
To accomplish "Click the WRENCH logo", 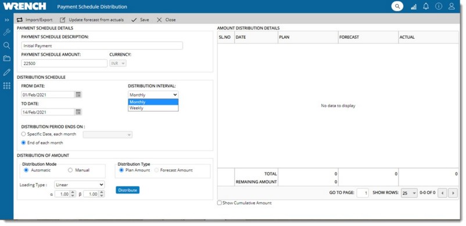I will coord(24,6).
